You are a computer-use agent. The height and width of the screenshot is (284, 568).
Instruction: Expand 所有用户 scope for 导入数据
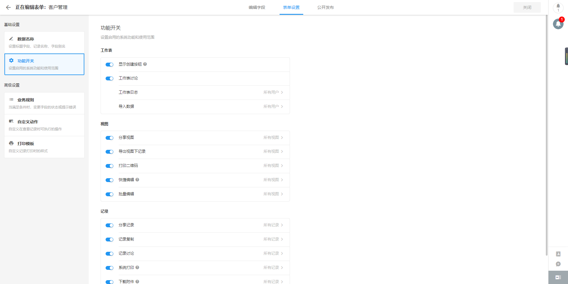(273, 106)
